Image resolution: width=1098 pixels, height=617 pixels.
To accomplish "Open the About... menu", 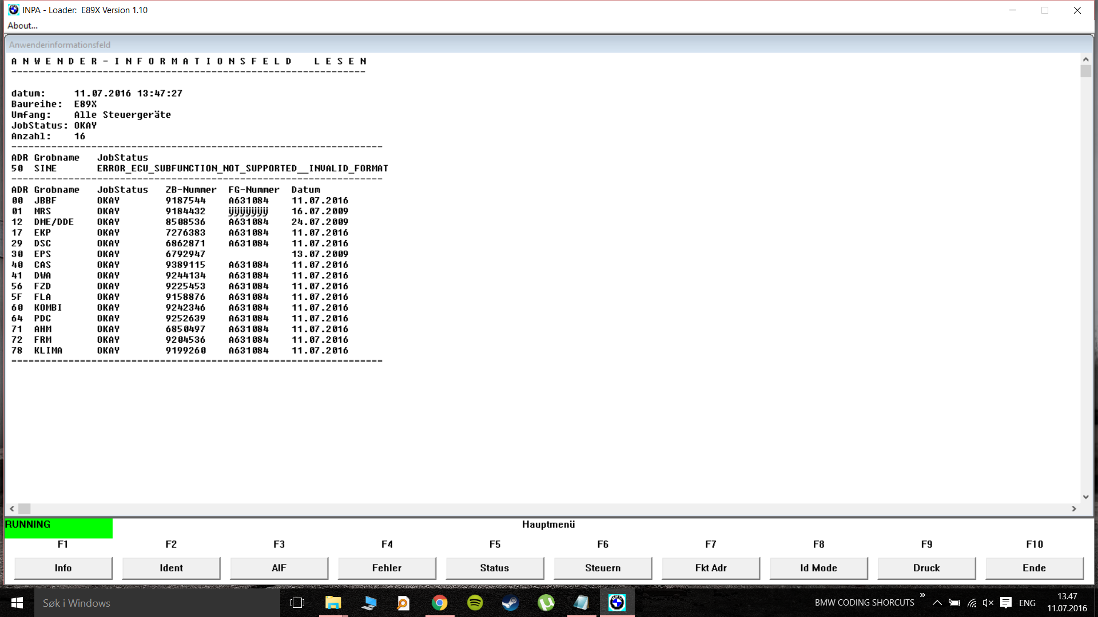I will [22, 26].
